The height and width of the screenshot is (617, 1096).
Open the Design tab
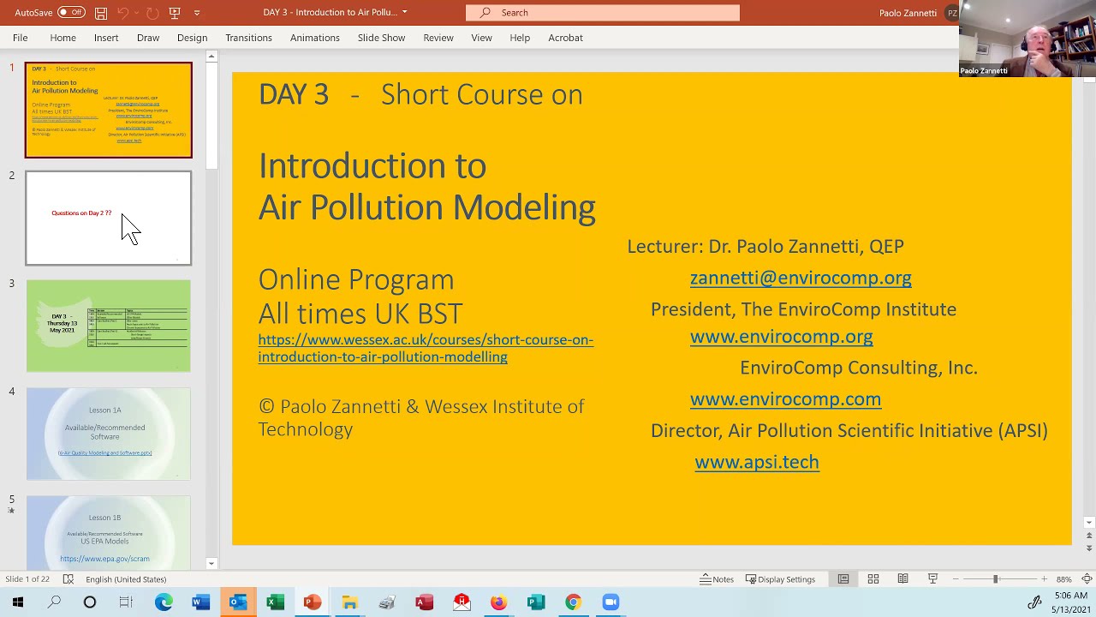[192, 38]
